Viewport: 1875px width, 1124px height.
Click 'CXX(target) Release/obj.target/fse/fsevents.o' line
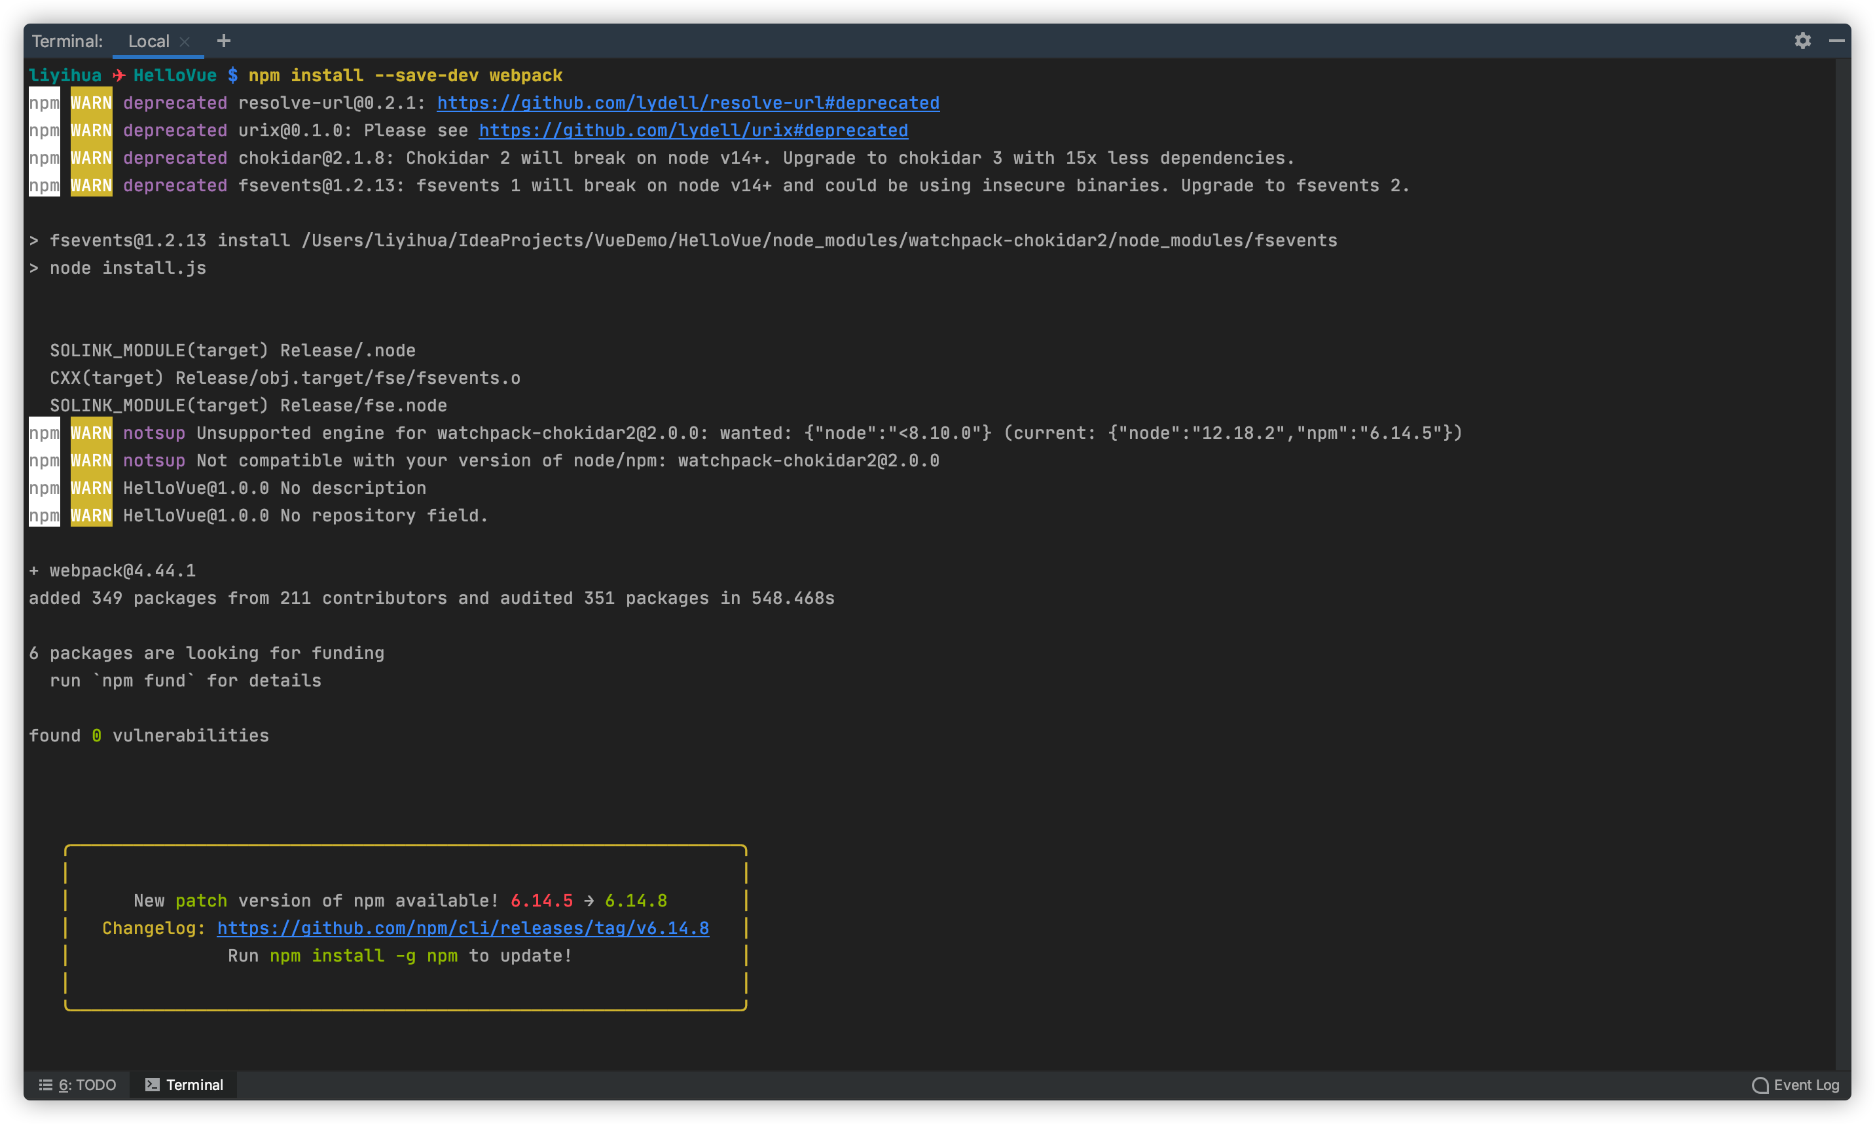285,378
